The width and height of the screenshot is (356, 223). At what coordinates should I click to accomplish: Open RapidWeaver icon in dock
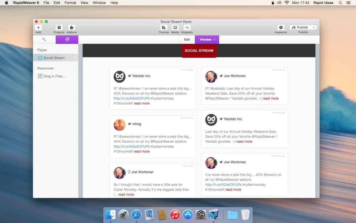click(214, 214)
